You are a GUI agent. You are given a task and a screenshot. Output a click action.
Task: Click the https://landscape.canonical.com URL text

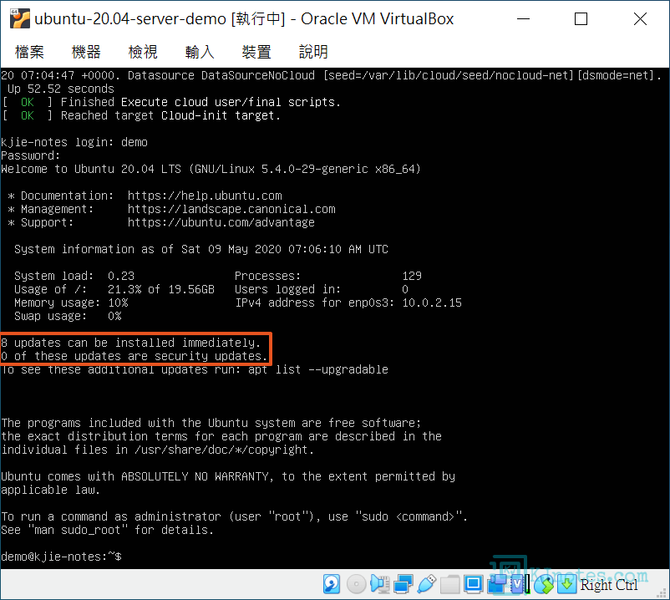click(x=231, y=209)
